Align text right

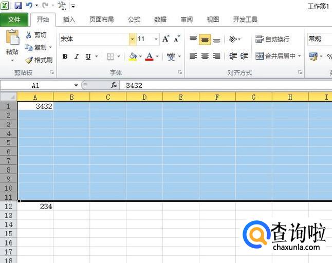[x=216, y=56]
